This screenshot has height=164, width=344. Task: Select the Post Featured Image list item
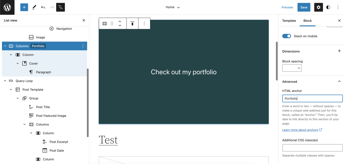pyautogui.click(x=51, y=116)
